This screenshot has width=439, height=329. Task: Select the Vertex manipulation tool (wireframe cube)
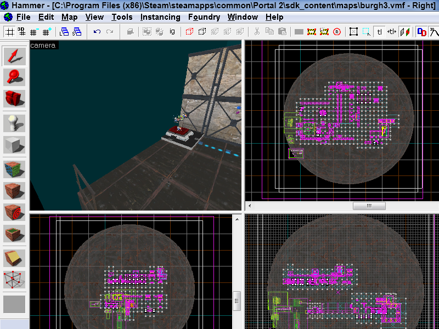pyautogui.click(x=14, y=280)
